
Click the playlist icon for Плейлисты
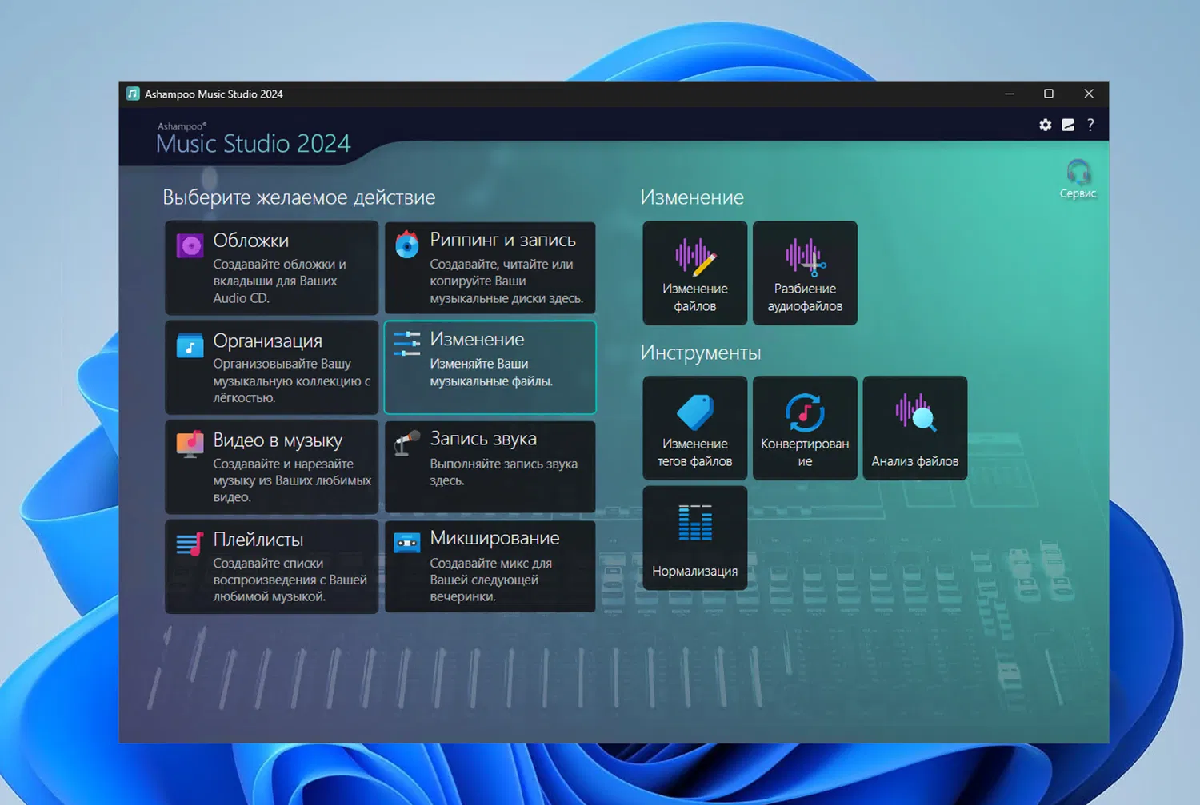point(190,544)
